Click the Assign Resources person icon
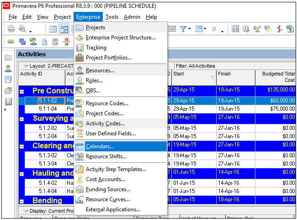The width and height of the screenshot is (297, 220). pyautogui.click(x=33, y=41)
